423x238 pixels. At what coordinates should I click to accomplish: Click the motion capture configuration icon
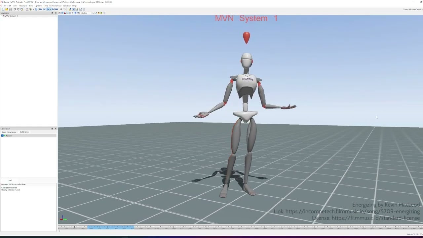[x=31, y=9]
